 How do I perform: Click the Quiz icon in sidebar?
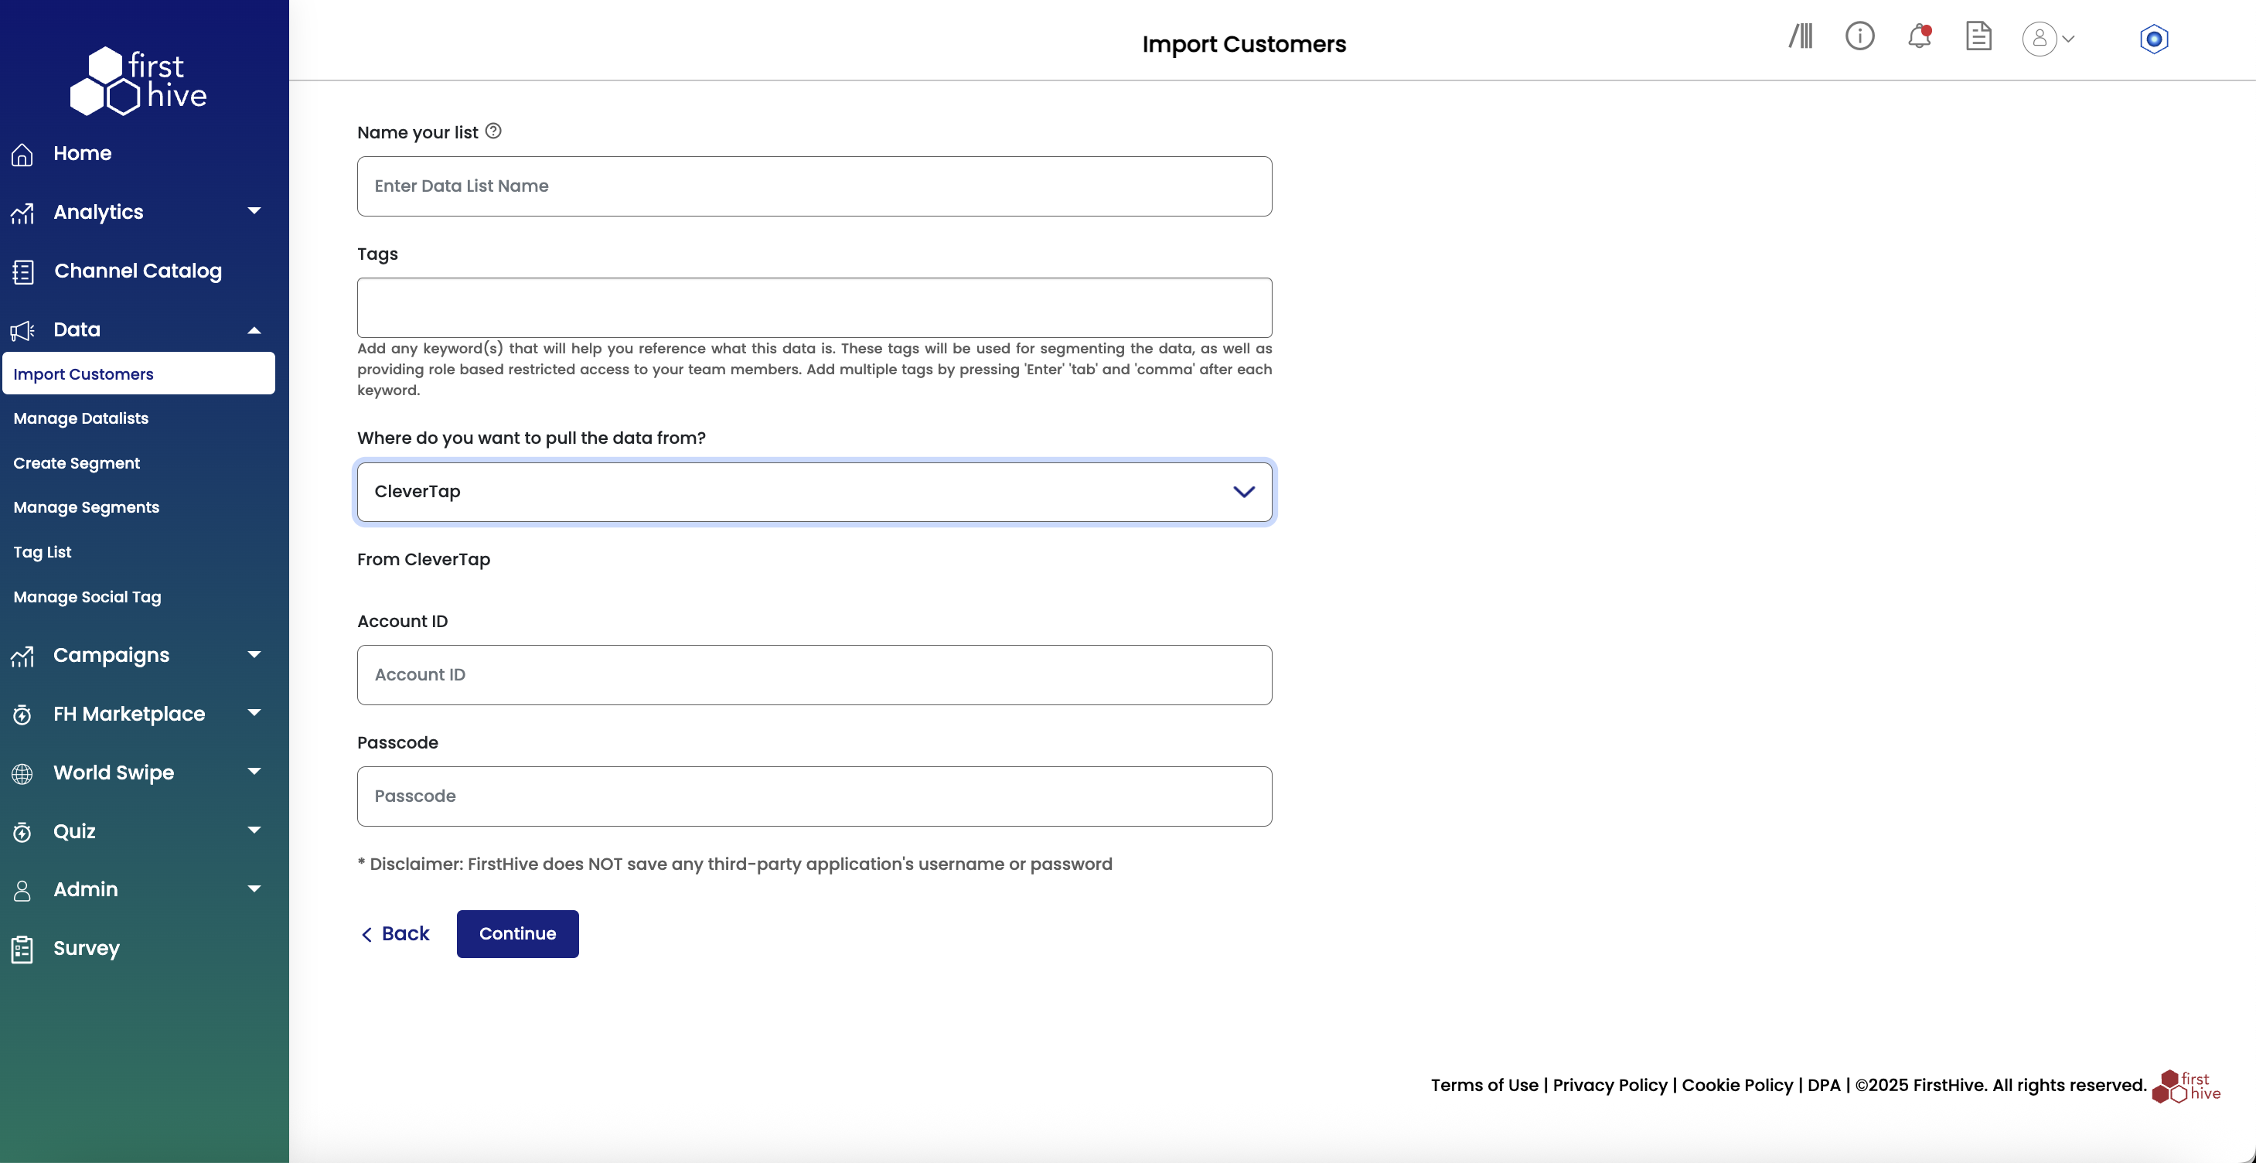22,832
